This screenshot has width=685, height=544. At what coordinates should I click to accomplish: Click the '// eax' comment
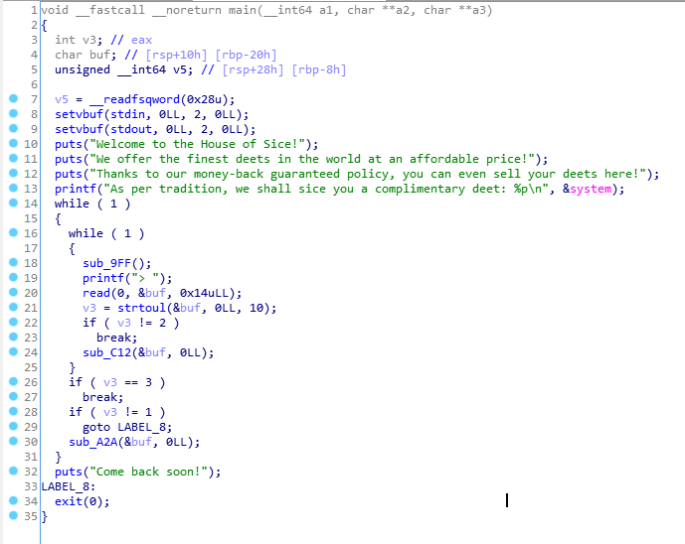[x=131, y=40]
